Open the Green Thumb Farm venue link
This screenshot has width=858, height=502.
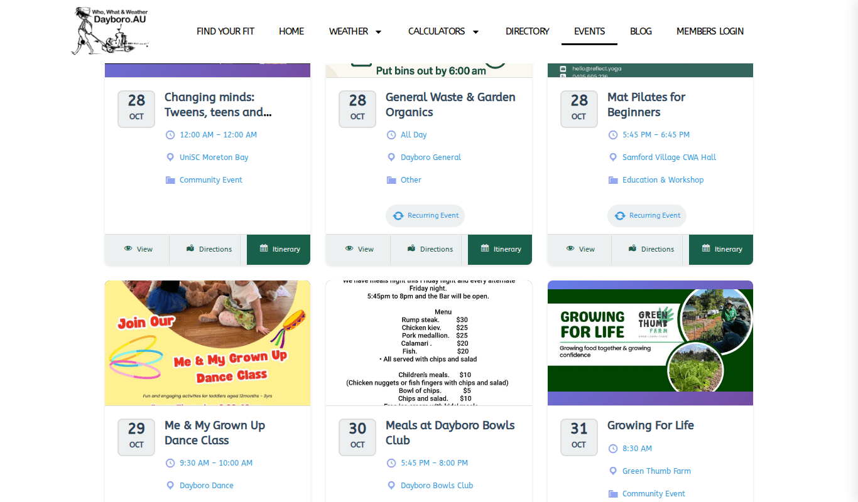pyautogui.click(x=656, y=471)
